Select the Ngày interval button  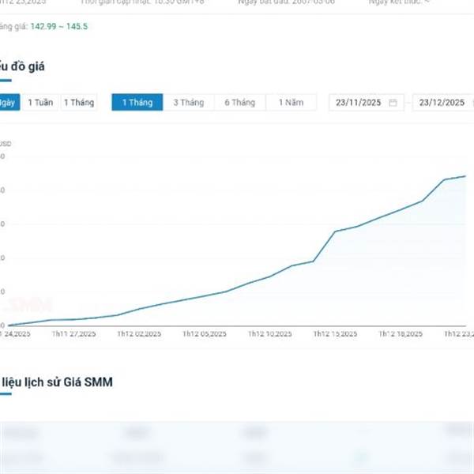9,103
